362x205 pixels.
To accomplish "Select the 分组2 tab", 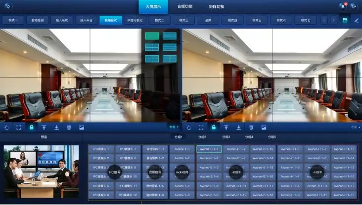I will (x=202, y=137).
